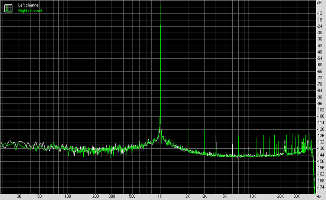Click the "20K" frequency axis label
Viewport: 326px width, 200px height.
pyautogui.click(x=281, y=196)
